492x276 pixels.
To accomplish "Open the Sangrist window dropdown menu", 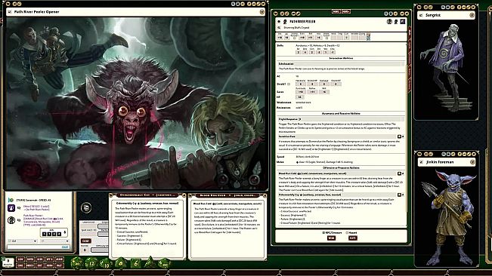I will (x=472, y=15).
